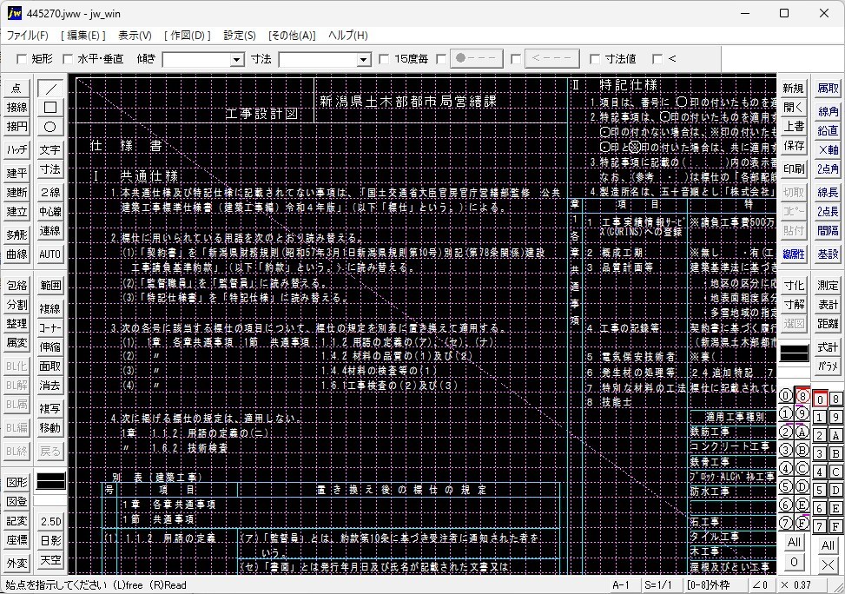This screenshot has width=845, height=594.
Task: Open the 設定(S) menu
Action: click(240, 36)
